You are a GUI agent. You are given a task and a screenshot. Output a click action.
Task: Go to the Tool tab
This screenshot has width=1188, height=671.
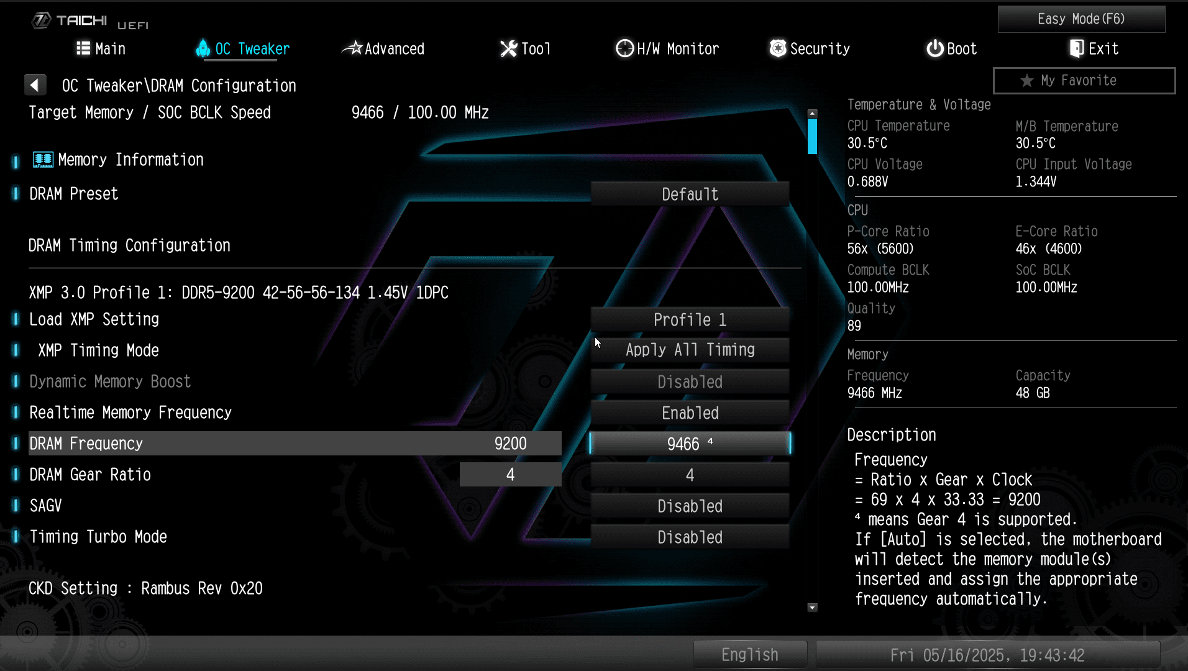(x=526, y=48)
